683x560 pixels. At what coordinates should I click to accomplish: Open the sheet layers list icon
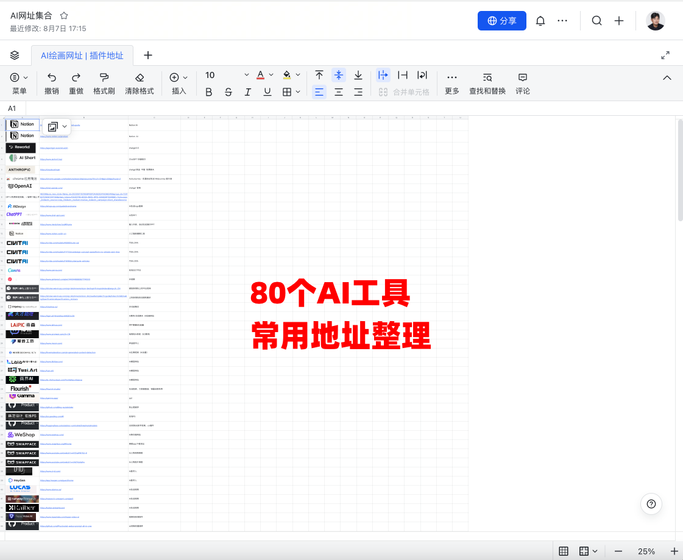point(15,55)
